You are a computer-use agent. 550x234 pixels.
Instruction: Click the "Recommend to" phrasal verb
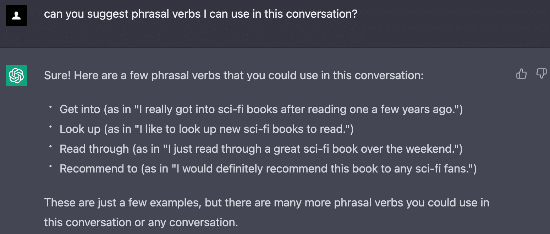pyautogui.click(x=98, y=169)
